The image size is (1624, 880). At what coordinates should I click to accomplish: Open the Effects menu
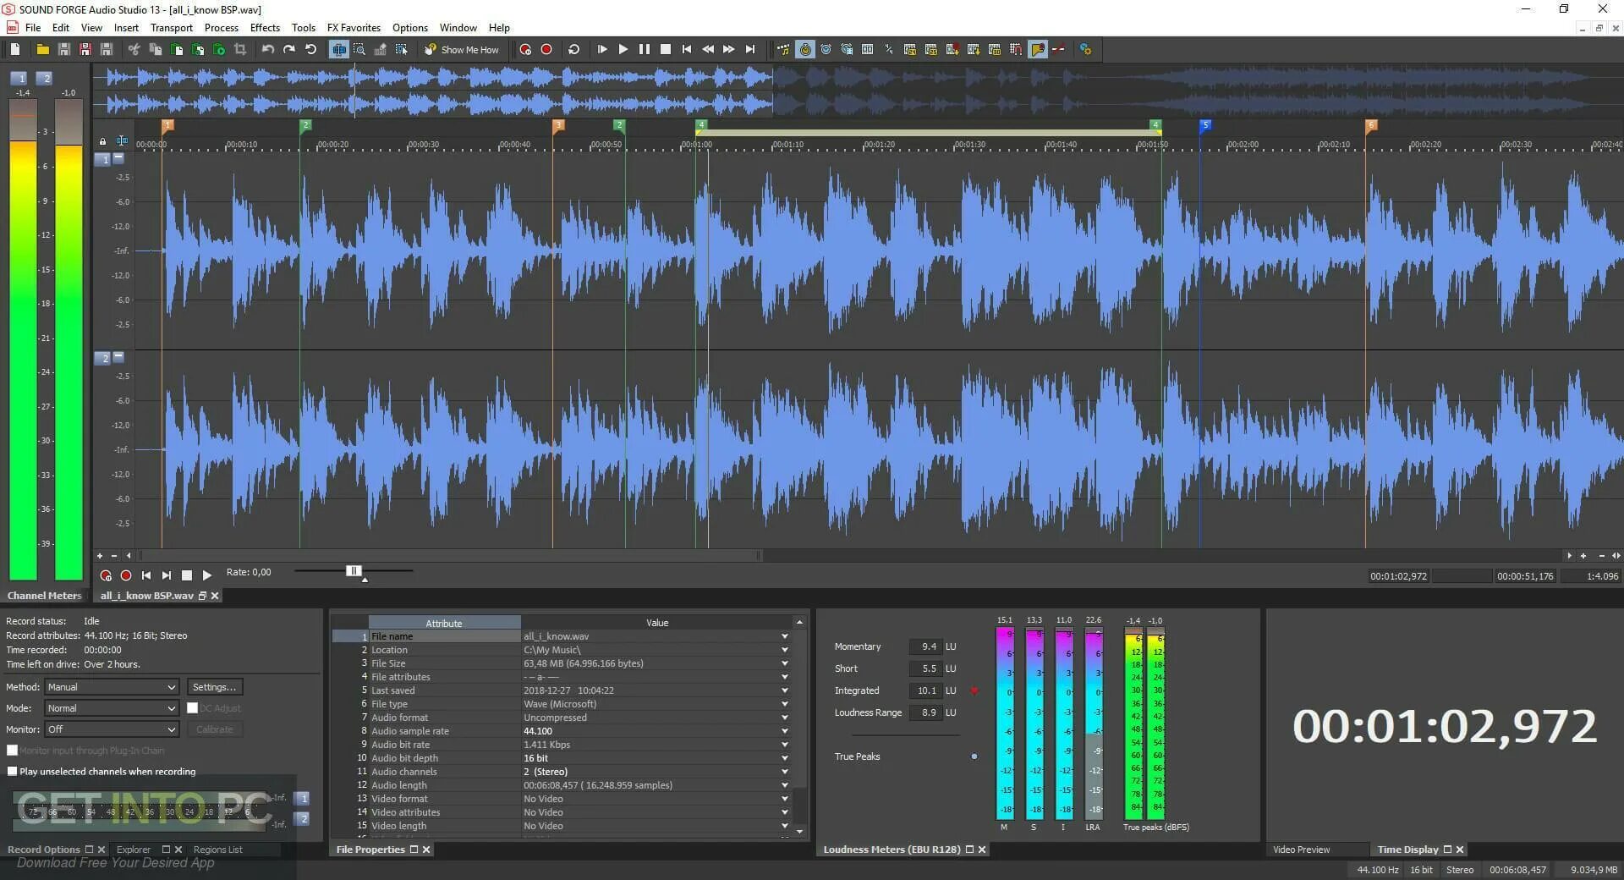[x=265, y=28]
